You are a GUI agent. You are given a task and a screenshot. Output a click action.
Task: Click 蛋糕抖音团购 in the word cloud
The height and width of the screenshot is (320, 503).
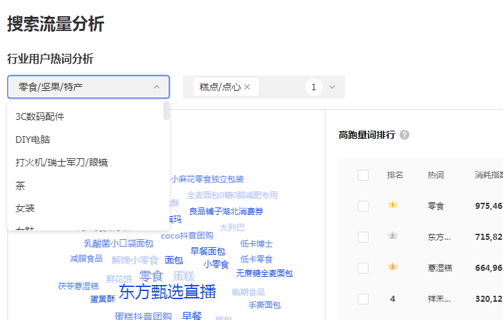pos(143,316)
